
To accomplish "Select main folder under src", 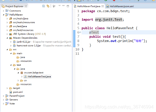I will (19, 53).
